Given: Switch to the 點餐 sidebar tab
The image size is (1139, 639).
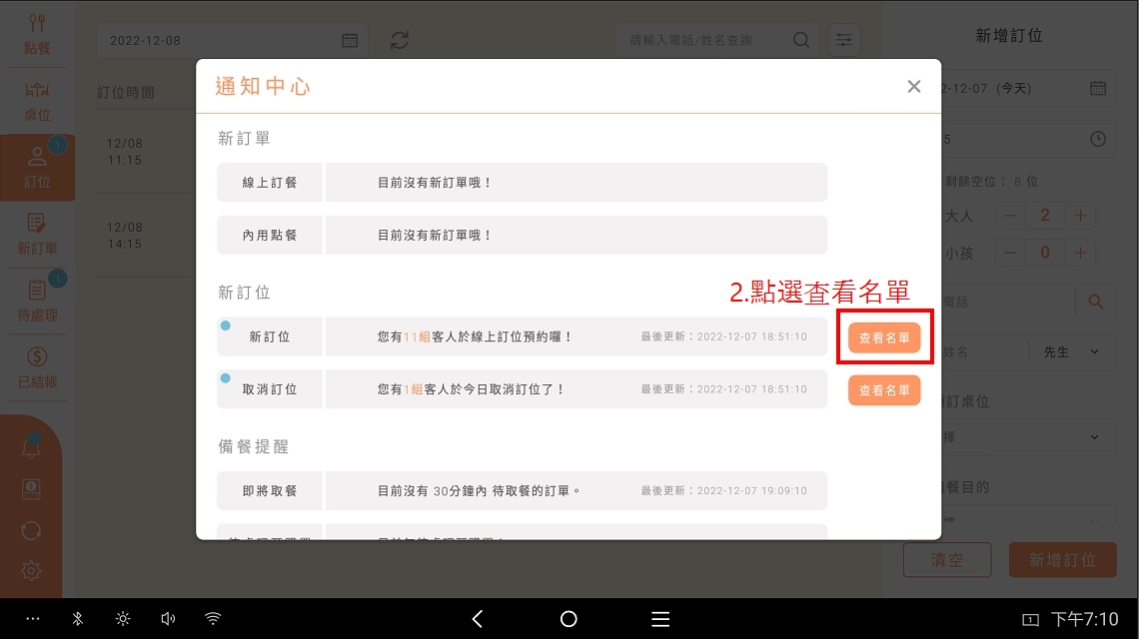Looking at the screenshot, I should click(x=37, y=34).
